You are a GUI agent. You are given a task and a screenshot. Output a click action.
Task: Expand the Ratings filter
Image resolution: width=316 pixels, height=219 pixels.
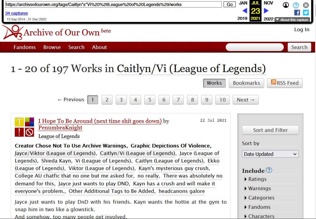(x=255, y=179)
